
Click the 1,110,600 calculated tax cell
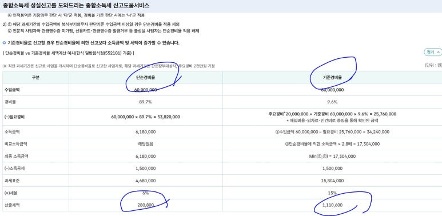[332, 205]
